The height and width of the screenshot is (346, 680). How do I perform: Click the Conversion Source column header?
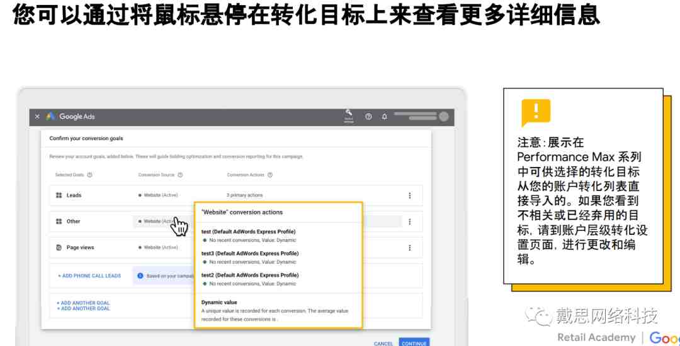tap(156, 175)
